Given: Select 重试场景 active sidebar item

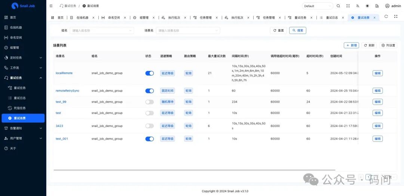Looking at the screenshot, I should click(23, 118).
